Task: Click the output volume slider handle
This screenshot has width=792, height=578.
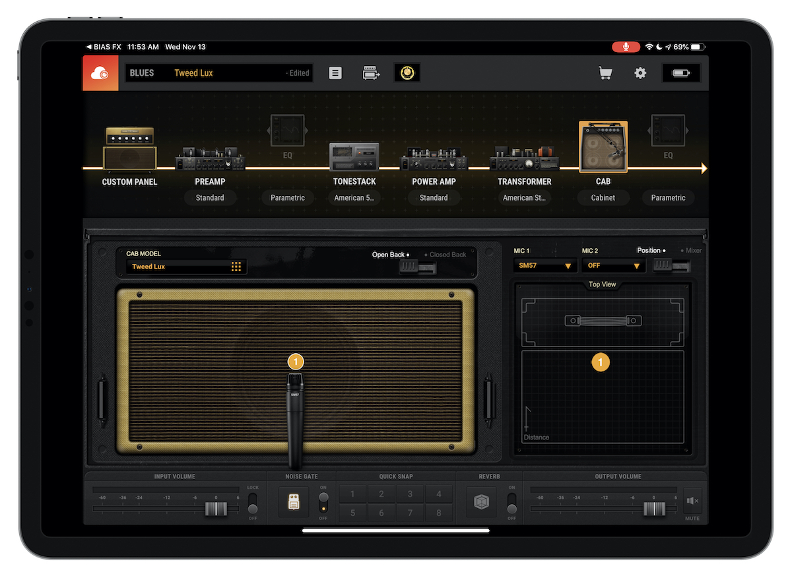Action: tap(654, 509)
